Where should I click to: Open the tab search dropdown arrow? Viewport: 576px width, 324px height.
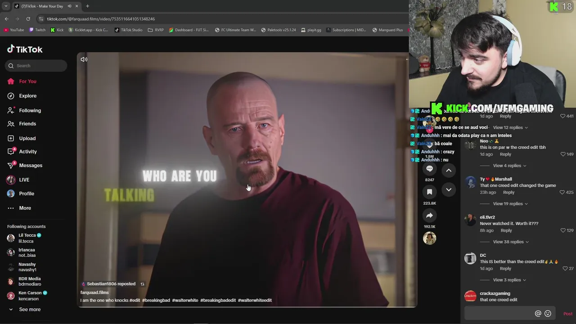6,6
